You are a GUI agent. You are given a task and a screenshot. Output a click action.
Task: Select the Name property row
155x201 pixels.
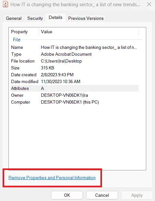tap(74, 48)
